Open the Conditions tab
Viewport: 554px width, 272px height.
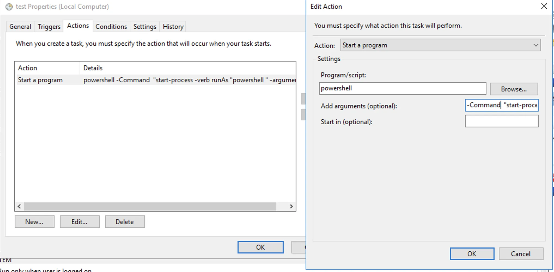[111, 27]
